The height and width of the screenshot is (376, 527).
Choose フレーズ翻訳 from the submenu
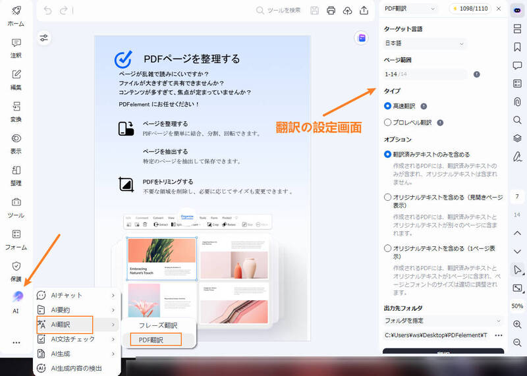[x=158, y=325]
